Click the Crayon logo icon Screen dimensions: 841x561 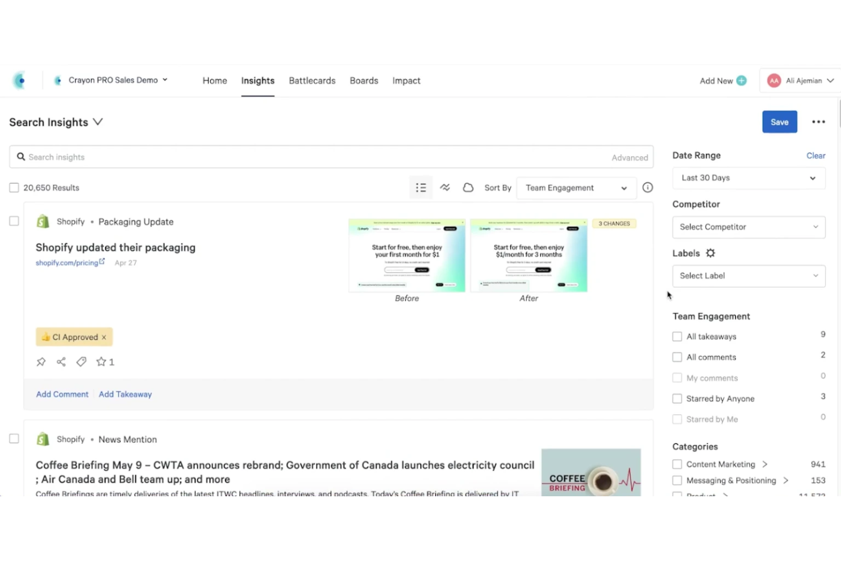click(x=20, y=81)
